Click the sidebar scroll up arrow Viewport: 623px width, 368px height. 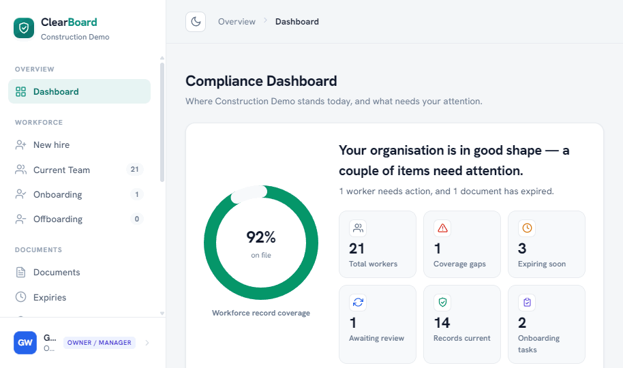click(x=162, y=58)
